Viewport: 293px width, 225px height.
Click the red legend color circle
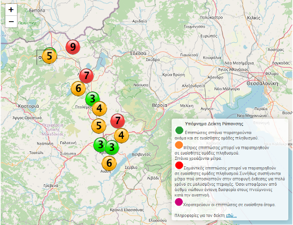[179, 165]
